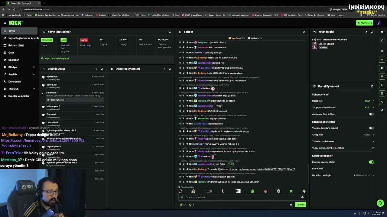This screenshot has height=217, width=387.
Task: Open the emoji picker in message box
Action: click(x=302, y=197)
